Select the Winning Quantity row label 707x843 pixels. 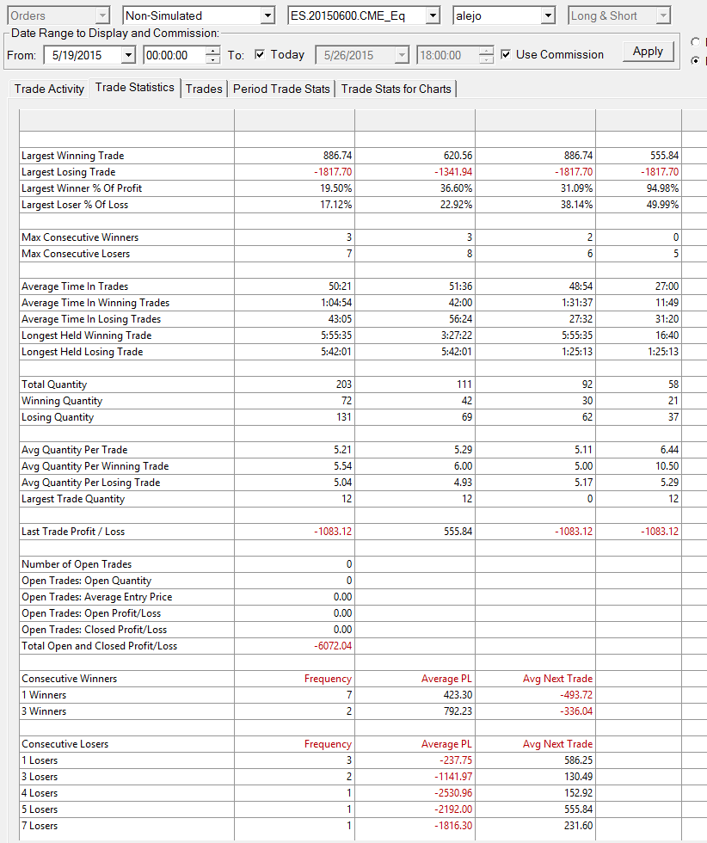(62, 401)
